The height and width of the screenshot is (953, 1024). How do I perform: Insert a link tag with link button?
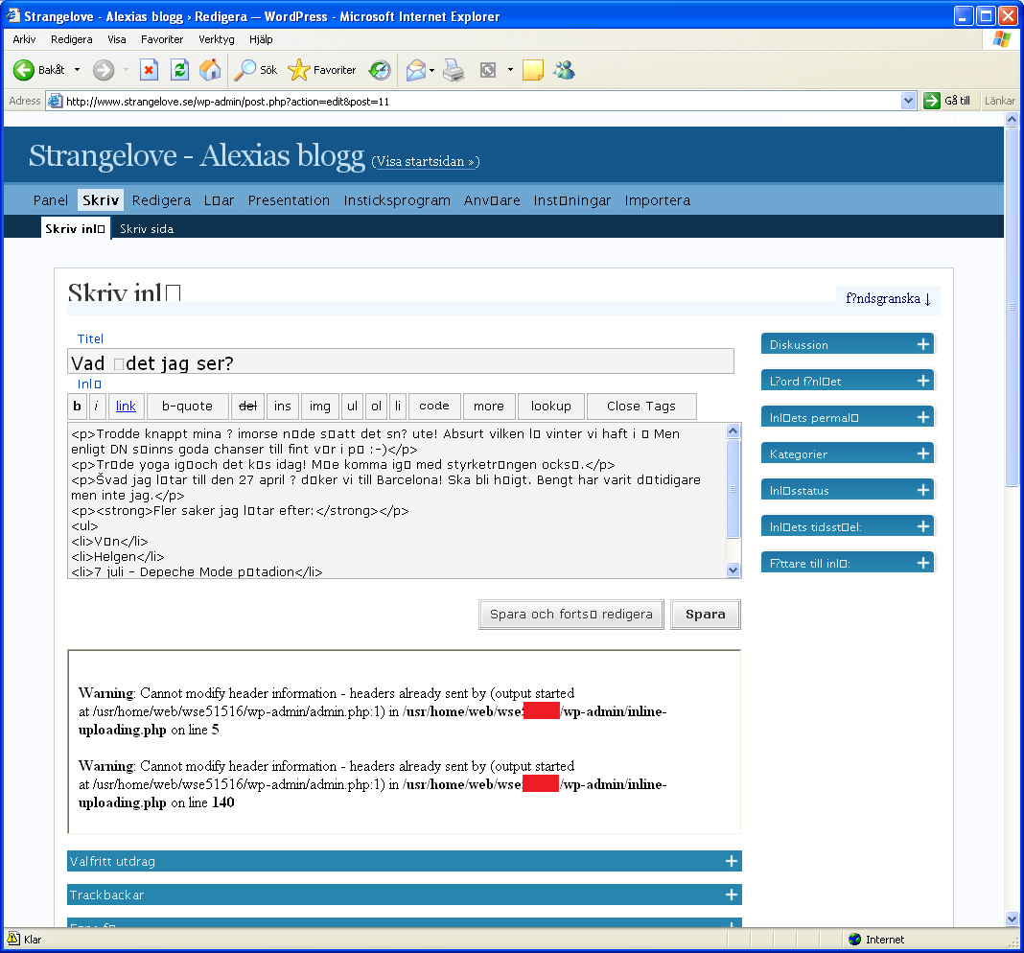[x=126, y=406]
